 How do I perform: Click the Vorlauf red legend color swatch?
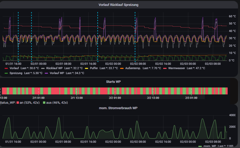pyautogui.click(x=6, y=68)
